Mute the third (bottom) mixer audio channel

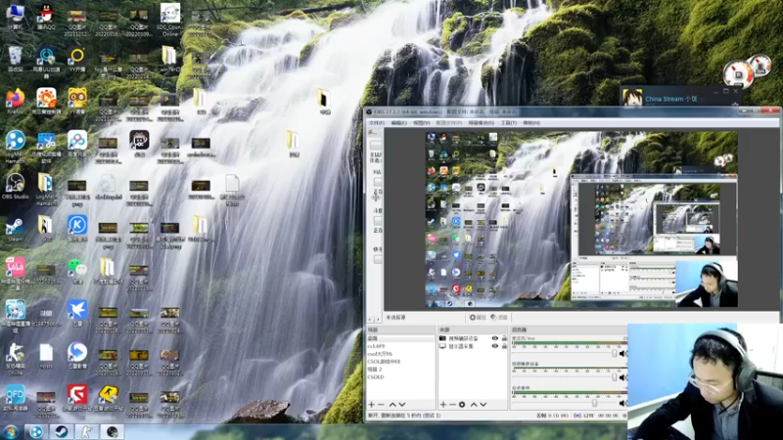pyautogui.click(x=622, y=403)
